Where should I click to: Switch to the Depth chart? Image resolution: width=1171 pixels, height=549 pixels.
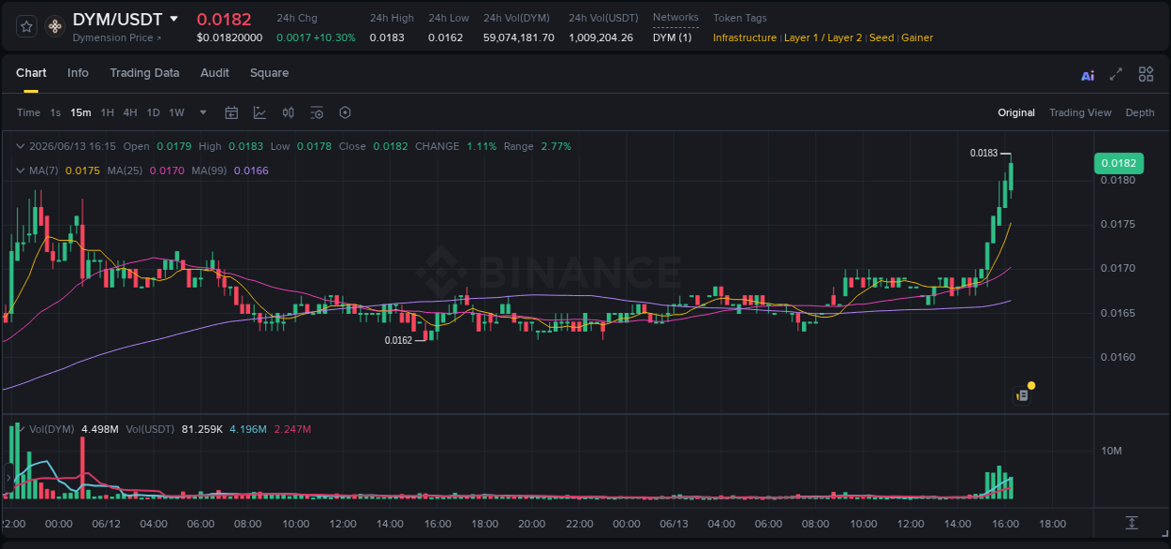pos(1140,112)
